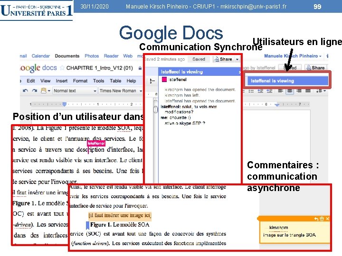Align text left

tap(281, 91)
